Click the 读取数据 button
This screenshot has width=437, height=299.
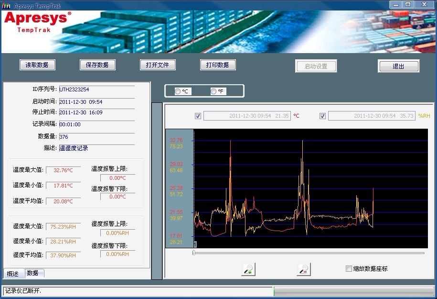tap(37, 65)
